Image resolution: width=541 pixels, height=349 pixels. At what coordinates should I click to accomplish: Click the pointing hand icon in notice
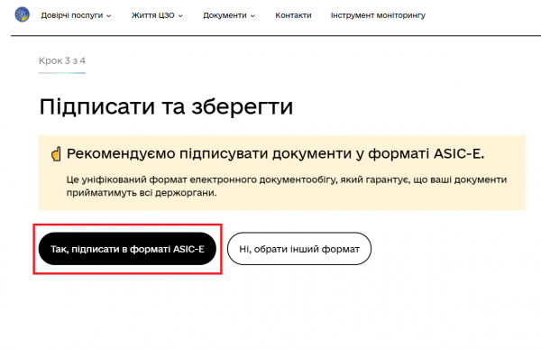(x=56, y=154)
